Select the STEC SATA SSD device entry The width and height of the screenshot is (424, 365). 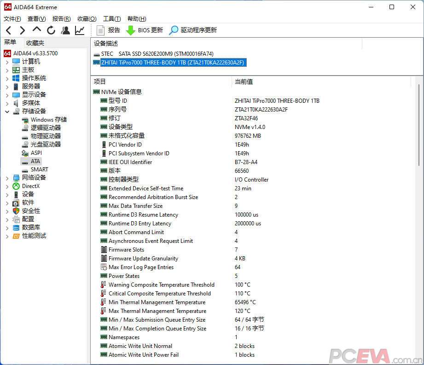click(x=159, y=53)
